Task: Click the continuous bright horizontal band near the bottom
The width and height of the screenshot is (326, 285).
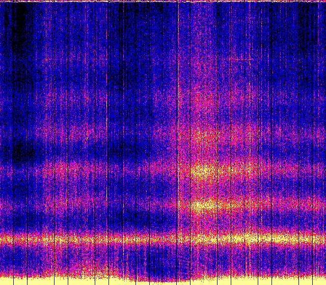Action: coord(163,238)
